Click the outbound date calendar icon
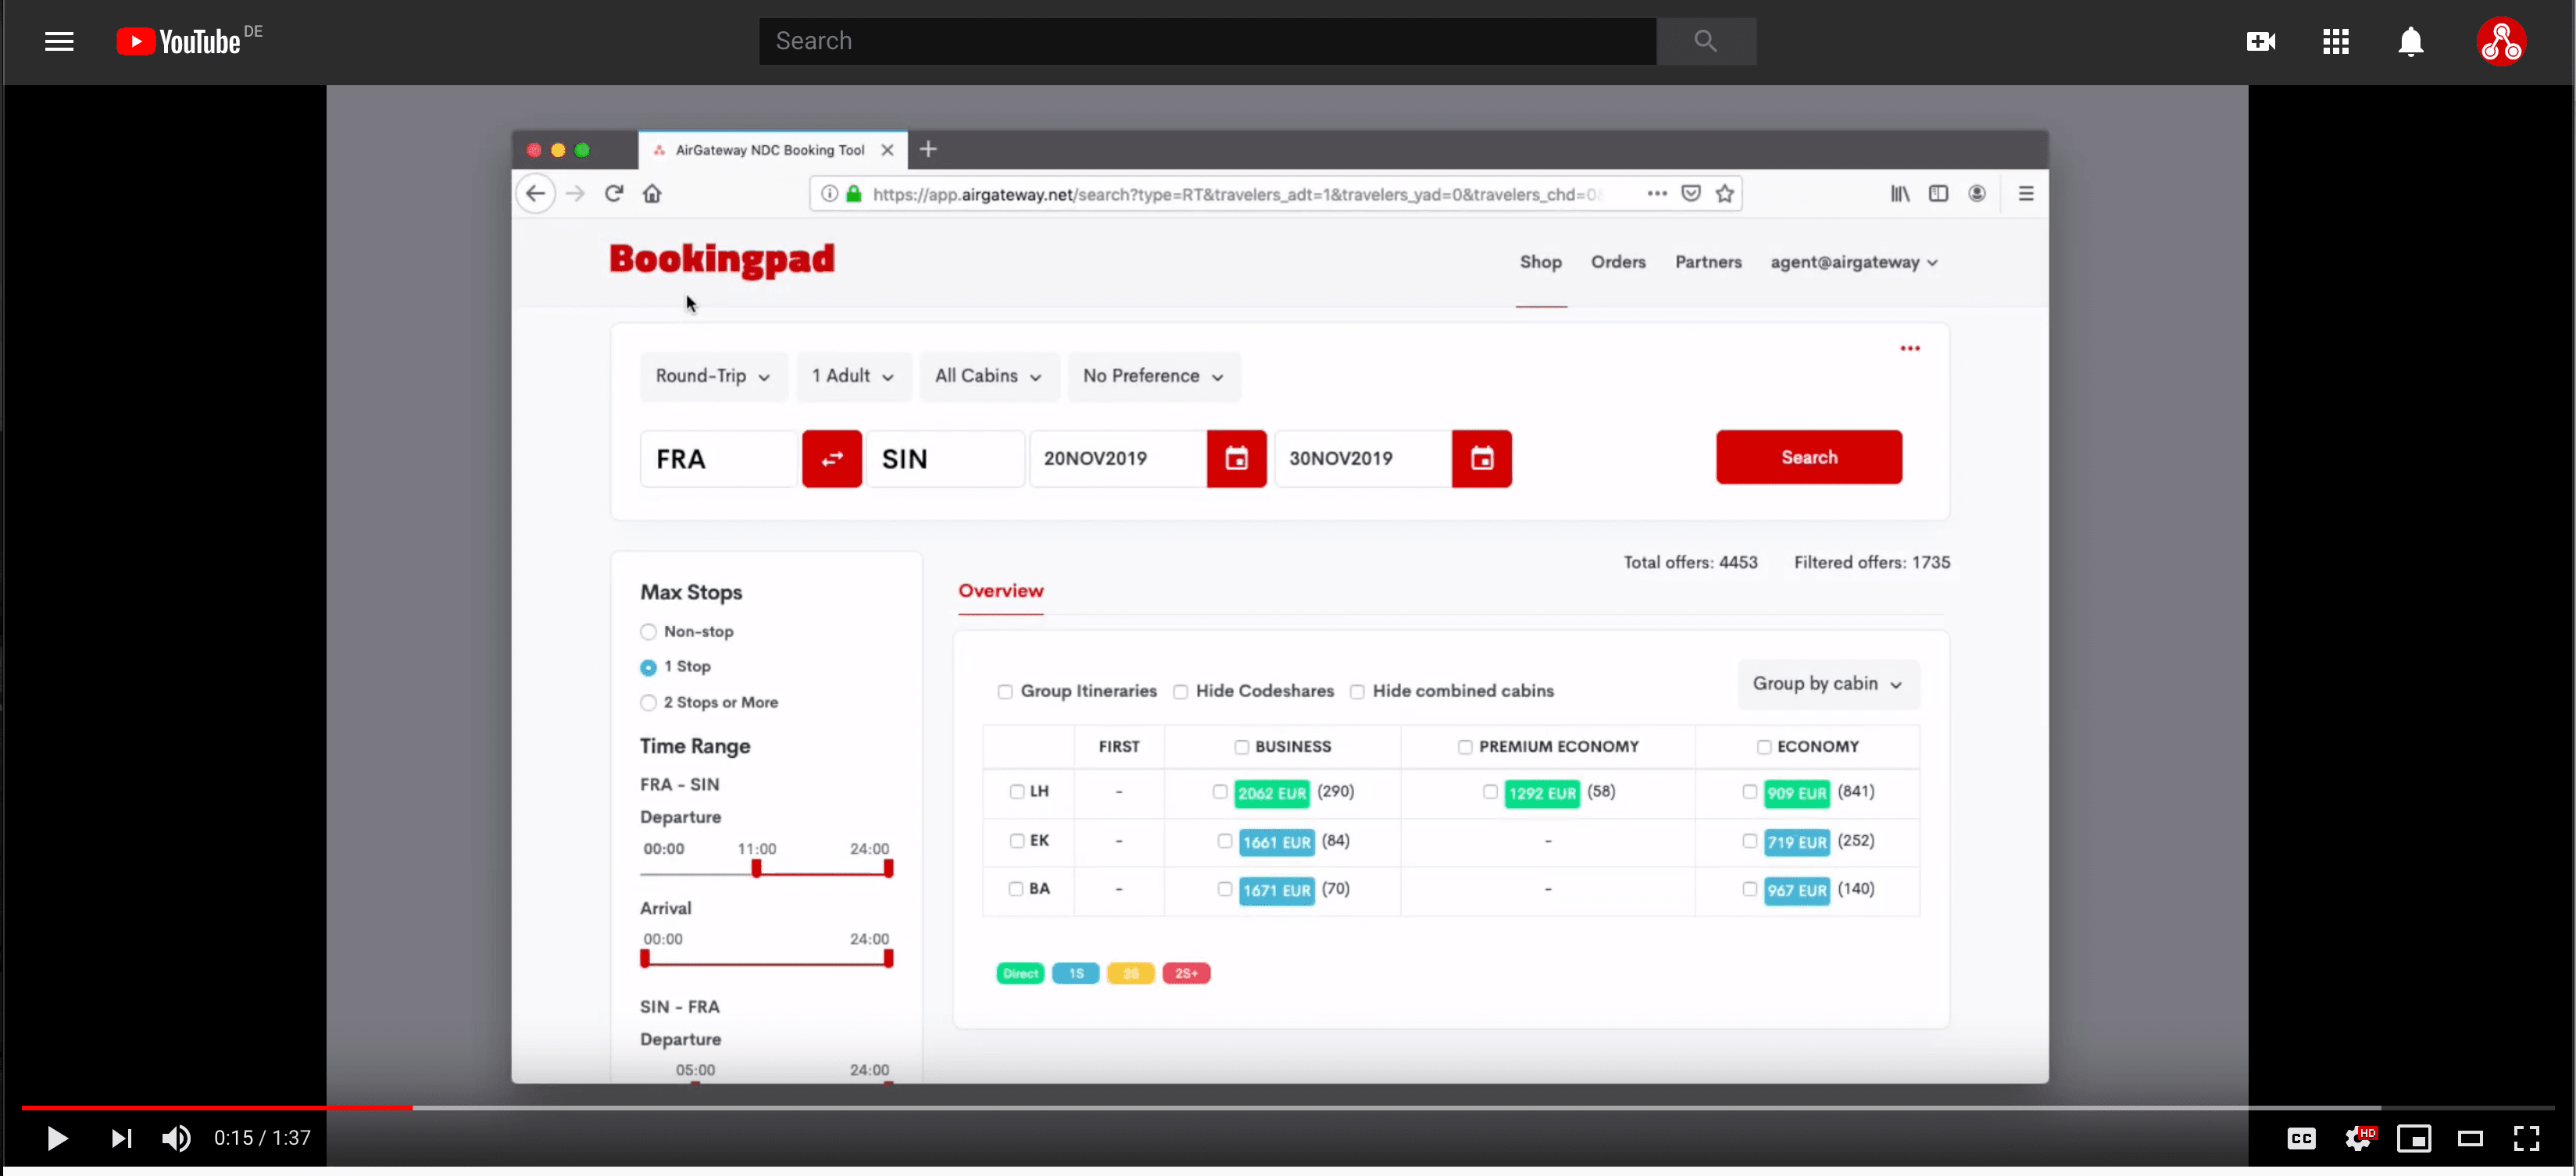Image resolution: width=2576 pixels, height=1176 pixels. [x=1237, y=458]
